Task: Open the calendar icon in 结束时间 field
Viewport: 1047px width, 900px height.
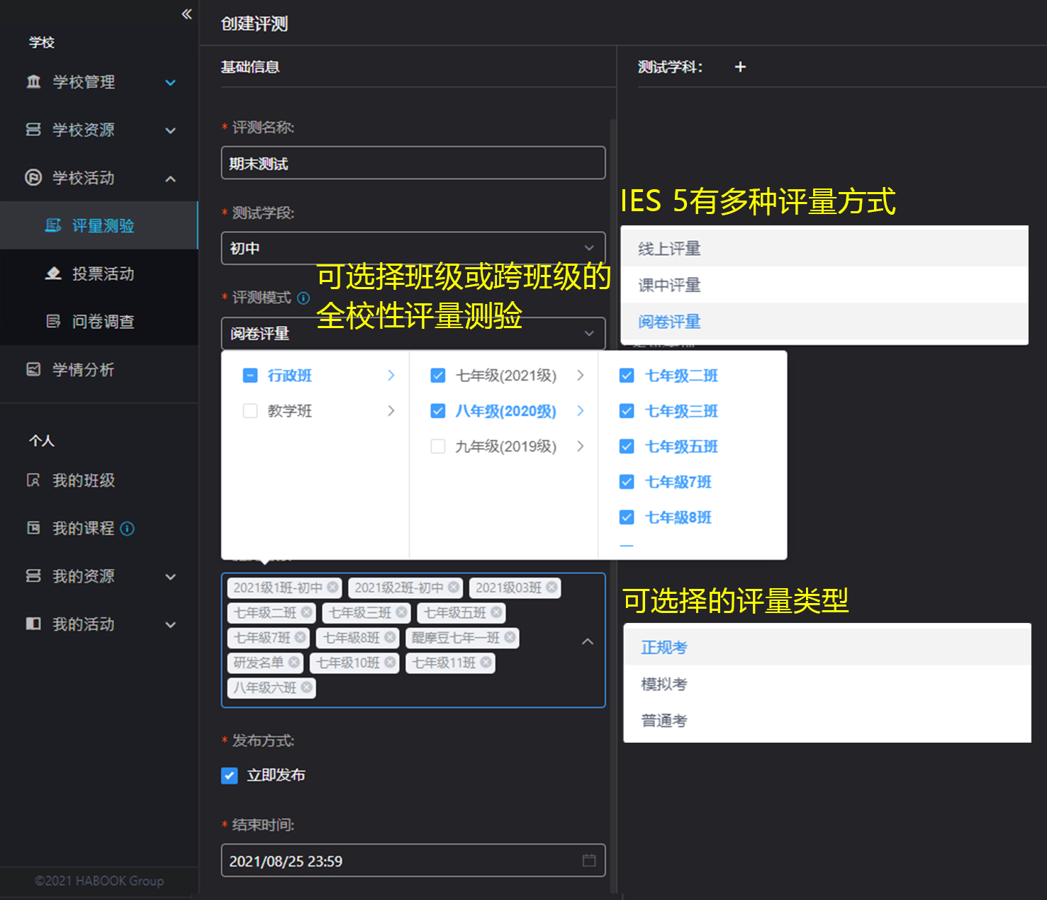Action: click(x=588, y=860)
